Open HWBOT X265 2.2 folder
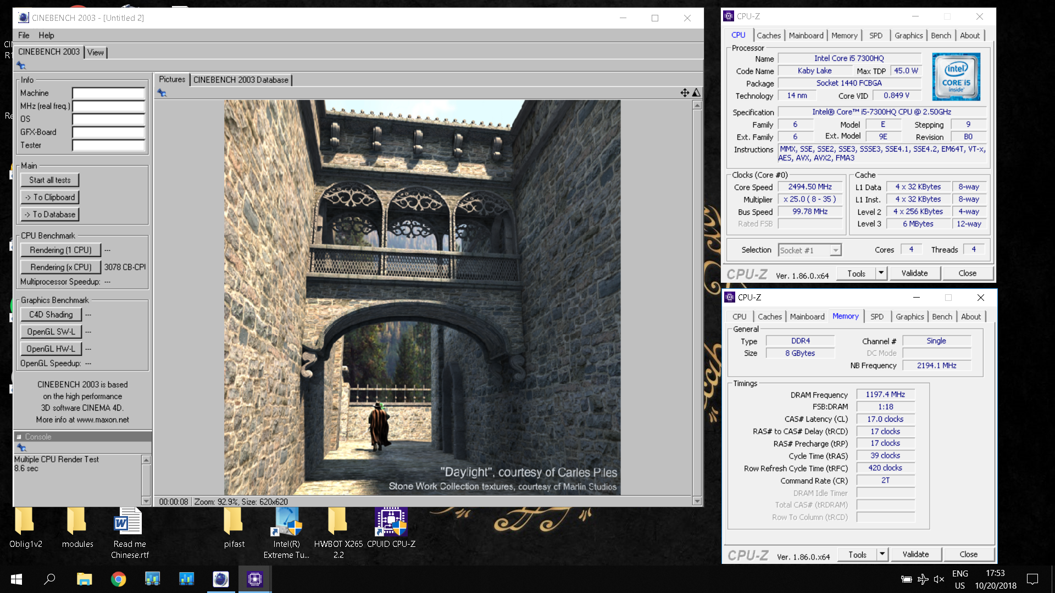 pos(338,533)
